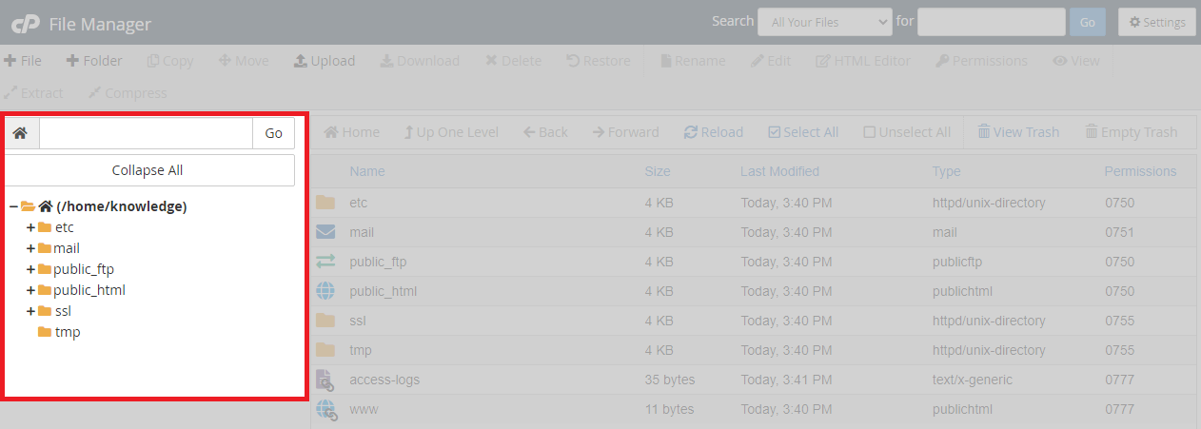This screenshot has width=1201, height=429.
Task: Expand the ssl folder in tree
Action: pyautogui.click(x=30, y=311)
